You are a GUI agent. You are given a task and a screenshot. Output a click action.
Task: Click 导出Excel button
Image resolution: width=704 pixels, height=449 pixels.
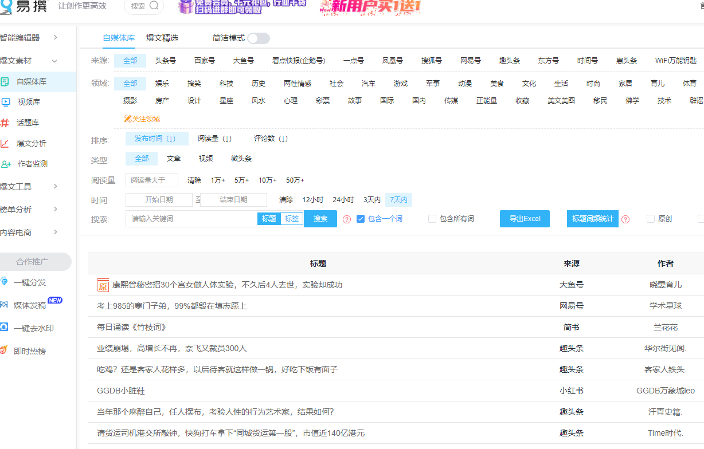coord(525,219)
